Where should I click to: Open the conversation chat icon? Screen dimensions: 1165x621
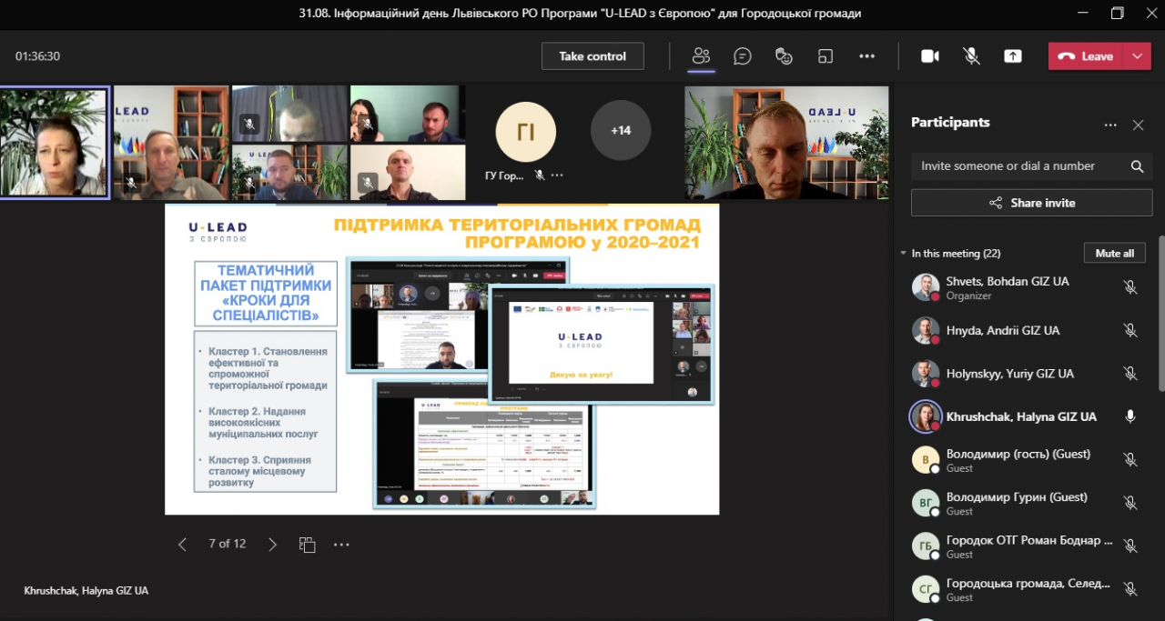(743, 56)
